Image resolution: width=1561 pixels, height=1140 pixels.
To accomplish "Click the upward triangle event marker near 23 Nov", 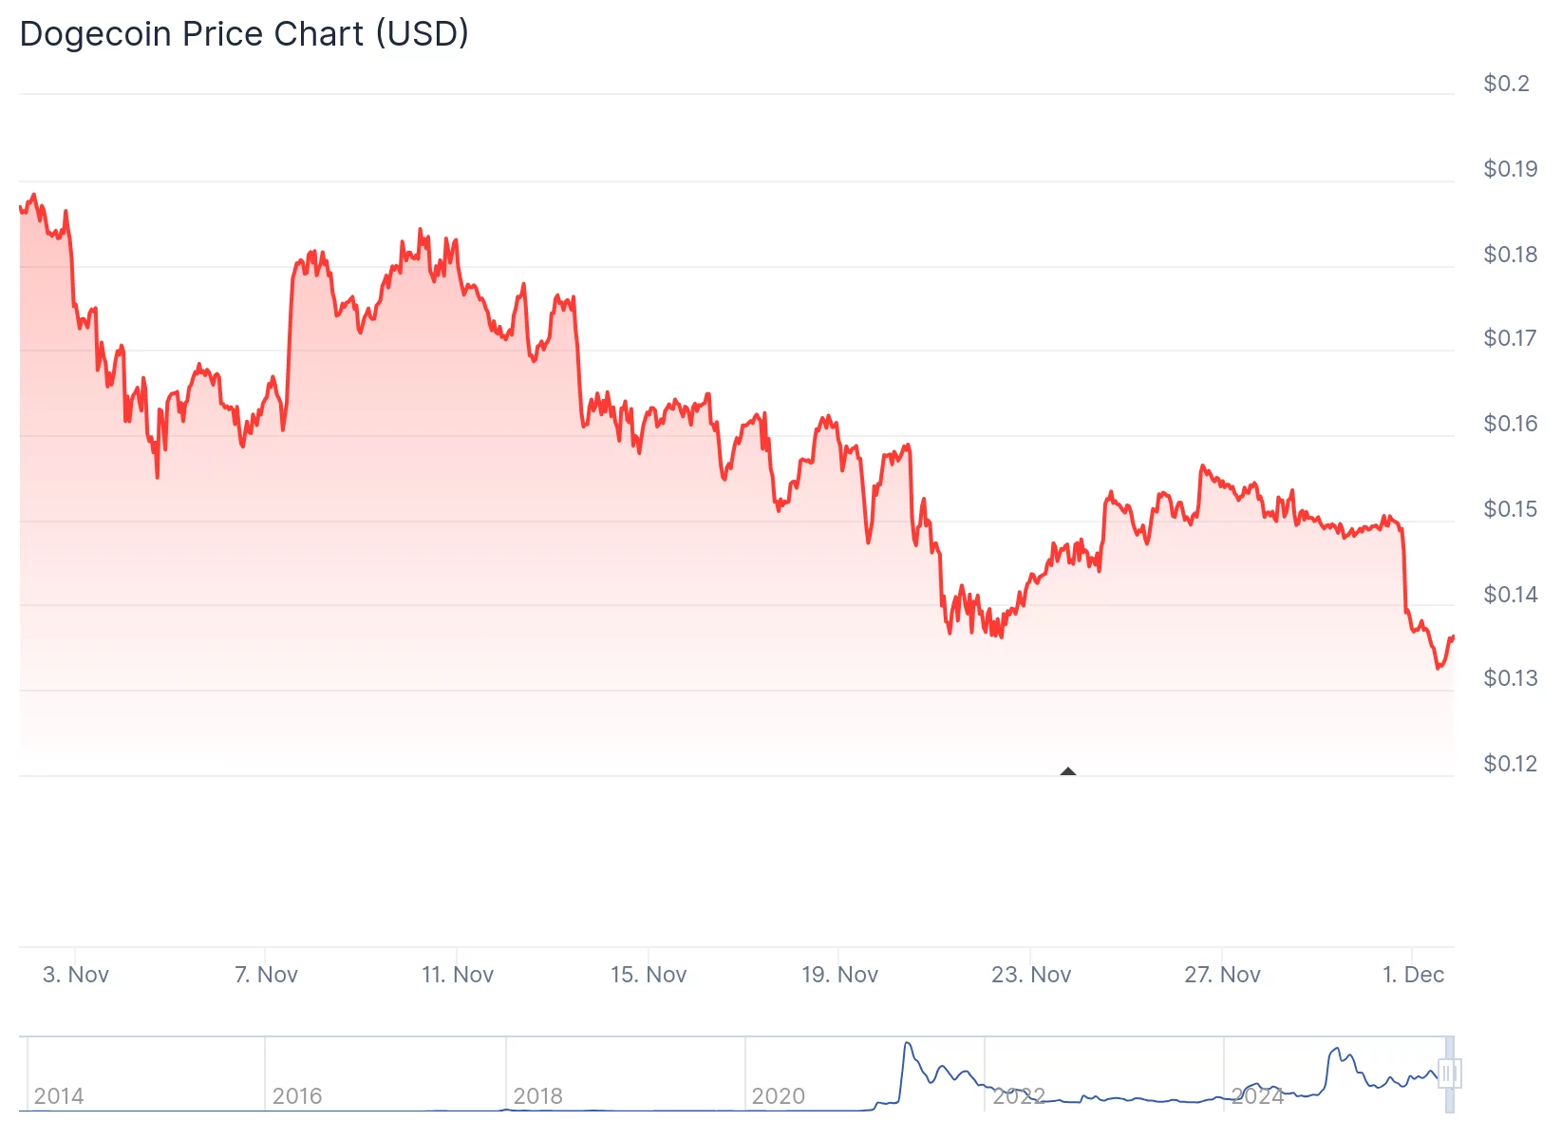I will point(1069,771).
